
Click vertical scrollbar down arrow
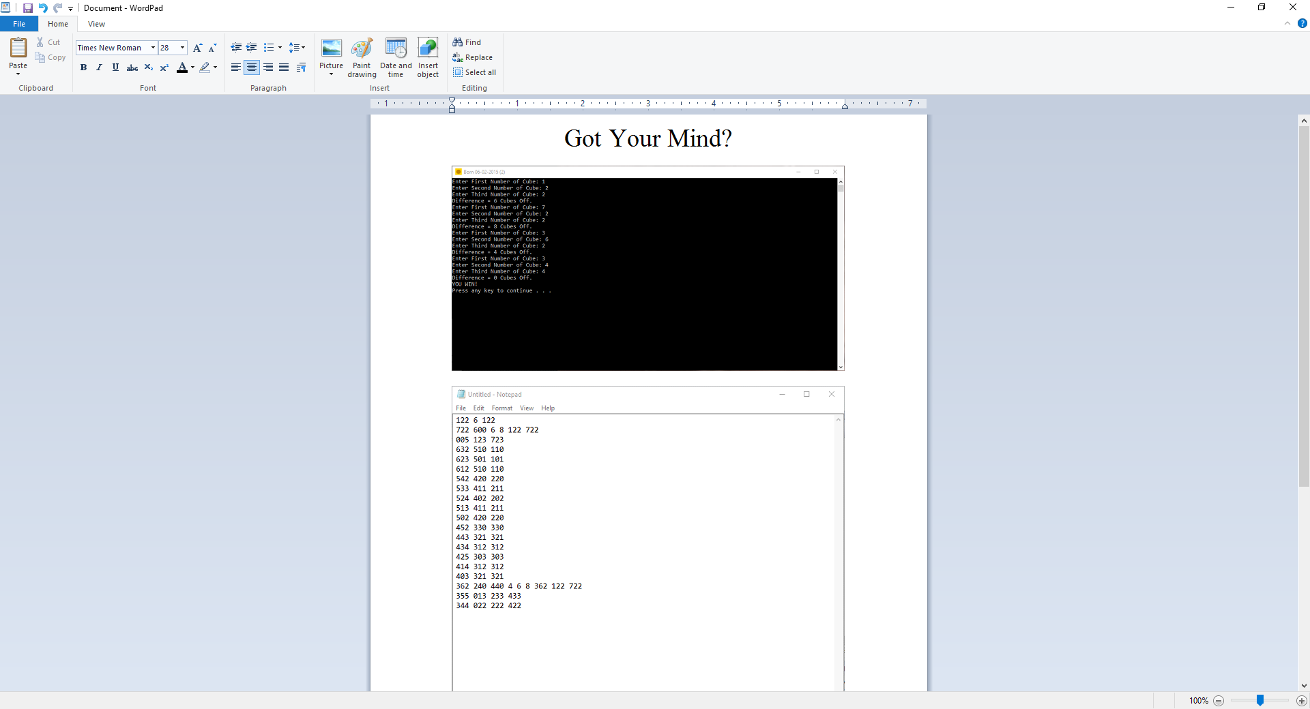tap(1304, 686)
